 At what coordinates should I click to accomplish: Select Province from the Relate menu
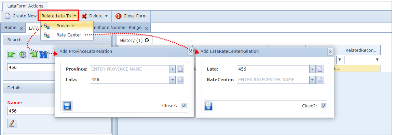point(67,26)
